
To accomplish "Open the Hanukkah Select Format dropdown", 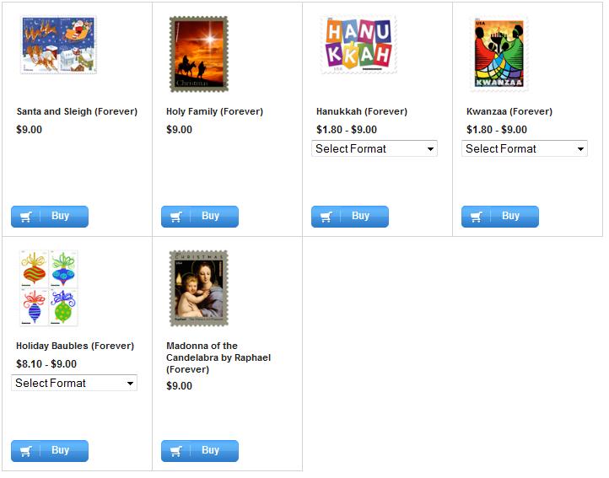I will 375,148.
